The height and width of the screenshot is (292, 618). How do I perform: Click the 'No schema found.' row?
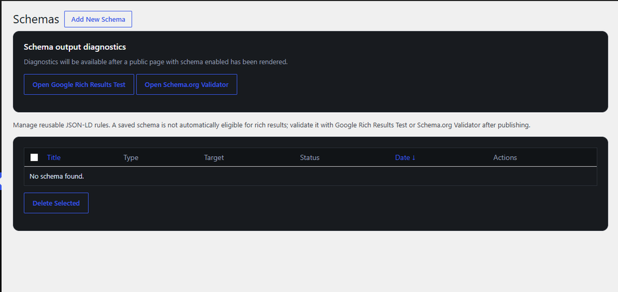point(310,176)
